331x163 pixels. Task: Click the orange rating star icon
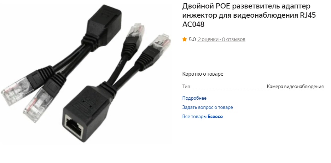[185, 39]
